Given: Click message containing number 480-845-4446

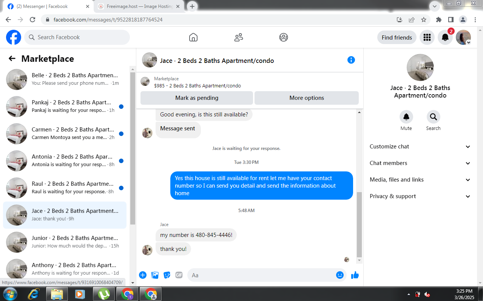Looking at the screenshot, I should point(196,235).
